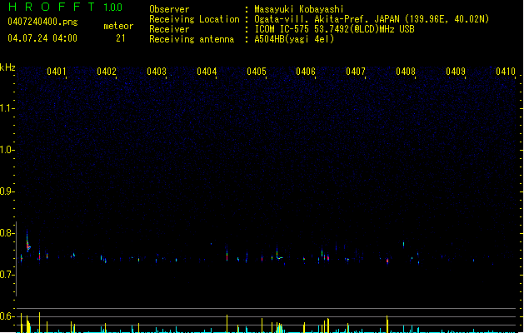The height and width of the screenshot is (333, 524).
Task: Click the Receiving antenna label
Action: click(x=192, y=39)
